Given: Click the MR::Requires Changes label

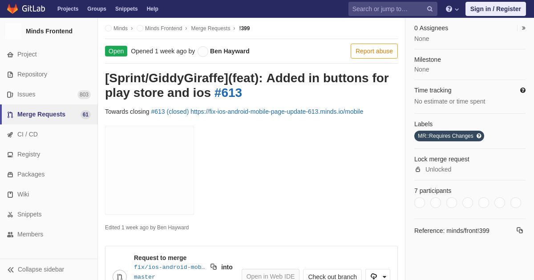Looking at the screenshot, I should (x=449, y=136).
